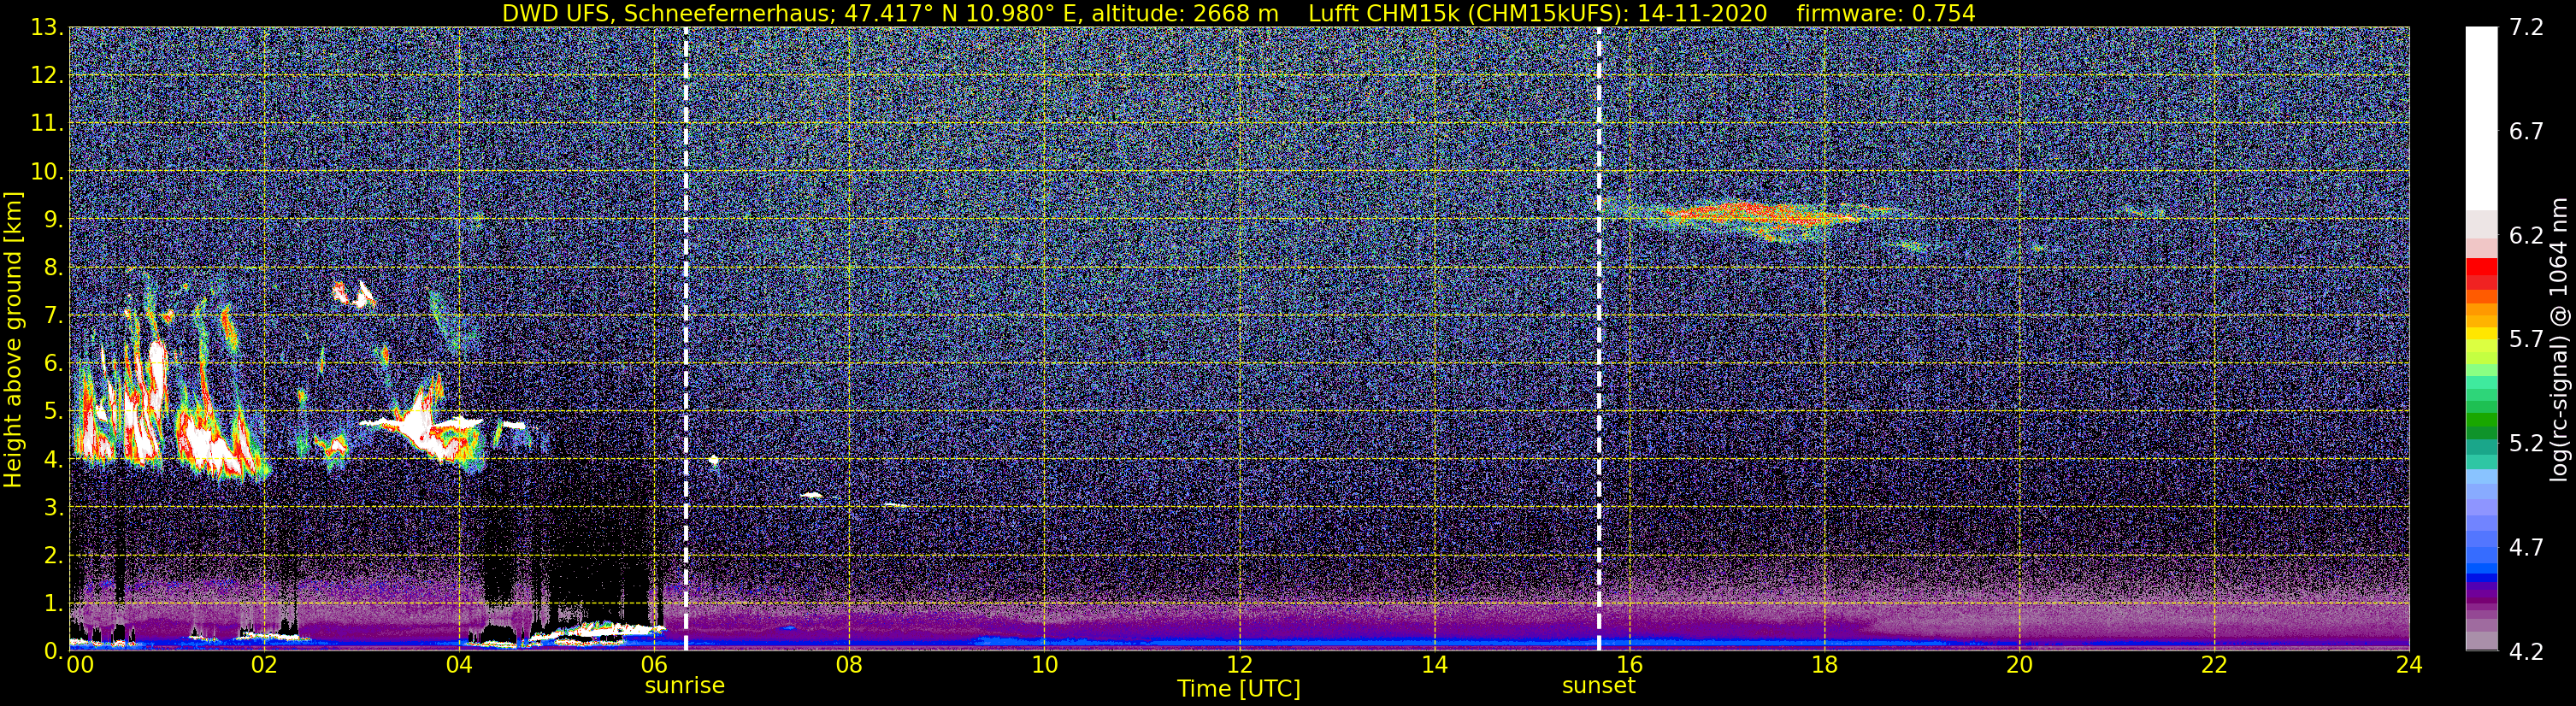Click the height axis tick '4.'
Image resolution: width=2576 pixels, height=706 pixels.
[x=54, y=459]
